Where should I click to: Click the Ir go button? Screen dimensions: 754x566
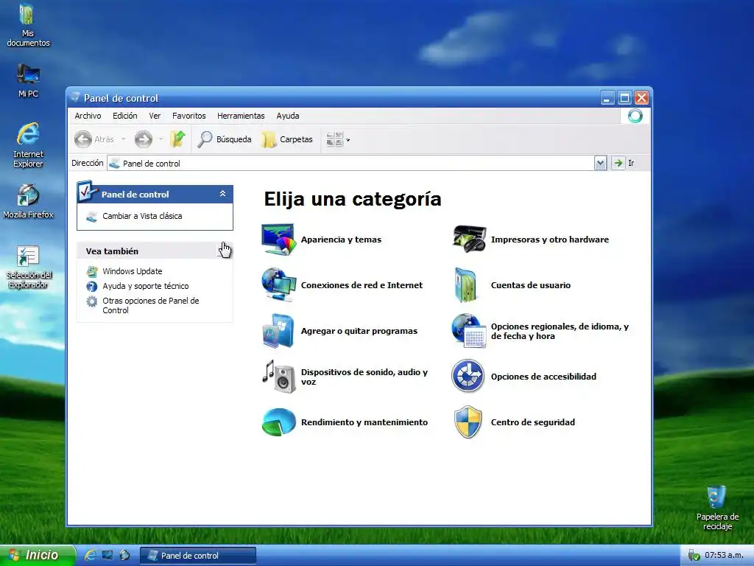pyautogui.click(x=624, y=163)
